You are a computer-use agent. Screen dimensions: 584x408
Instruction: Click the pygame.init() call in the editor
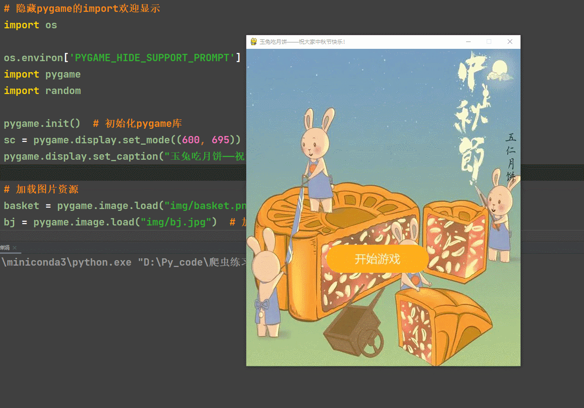coord(42,124)
